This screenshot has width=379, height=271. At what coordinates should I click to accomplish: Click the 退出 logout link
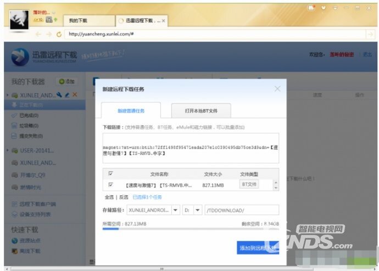[367, 55]
